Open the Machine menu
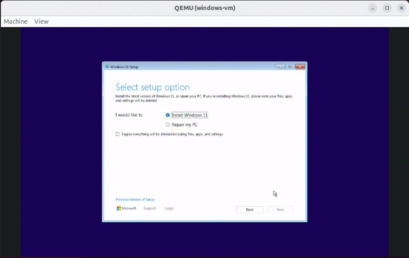The image size is (409, 258). (15, 21)
